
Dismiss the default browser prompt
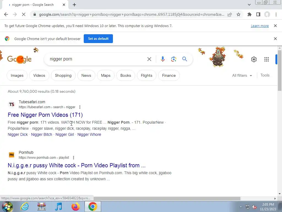(275, 39)
